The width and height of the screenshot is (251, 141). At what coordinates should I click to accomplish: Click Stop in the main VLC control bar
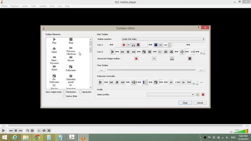pyautogui.click(x=16, y=130)
